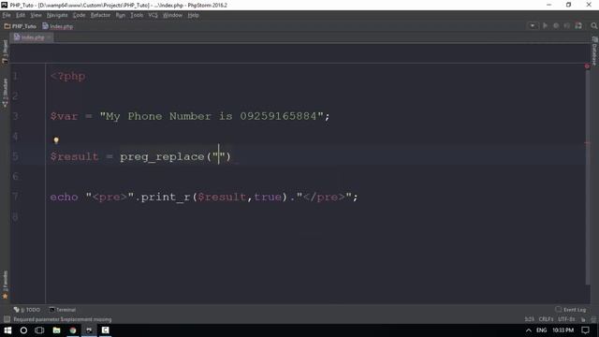The image size is (599, 337).
Task: Click the coverage run icon in toolbar
Action: point(567,26)
